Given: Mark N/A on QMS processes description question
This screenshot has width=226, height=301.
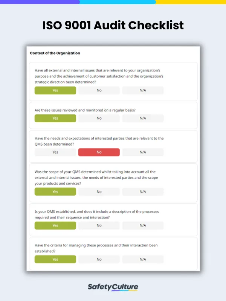Looking at the screenshot, I should coord(143,225).
